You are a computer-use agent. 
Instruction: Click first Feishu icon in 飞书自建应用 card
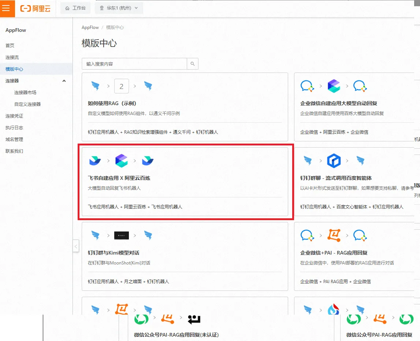tap(95, 161)
